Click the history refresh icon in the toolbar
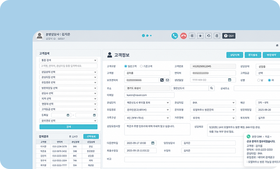This screenshot has width=280, height=169. click(208, 36)
